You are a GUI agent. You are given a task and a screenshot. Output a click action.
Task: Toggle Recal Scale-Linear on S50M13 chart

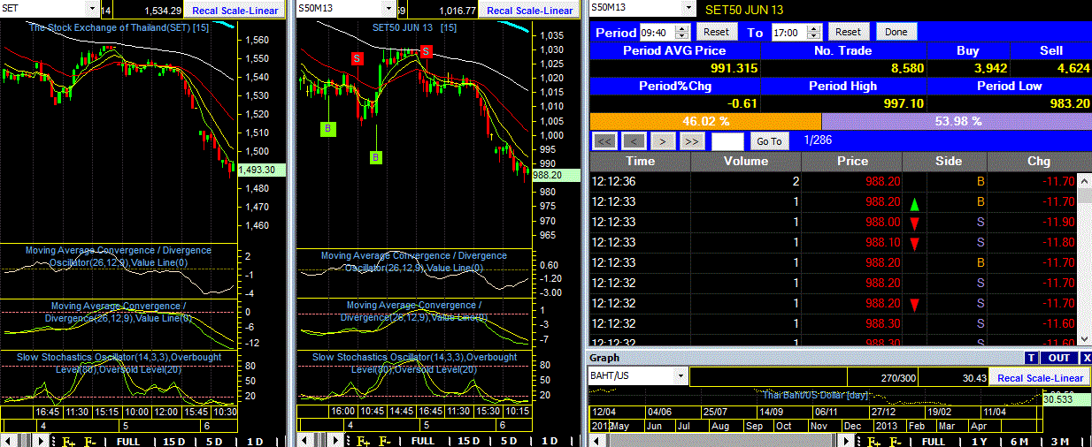point(530,11)
